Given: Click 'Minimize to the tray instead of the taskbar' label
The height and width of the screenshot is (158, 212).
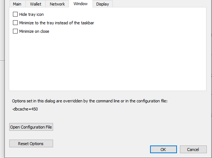Looking at the screenshot, I should (x=56, y=23).
